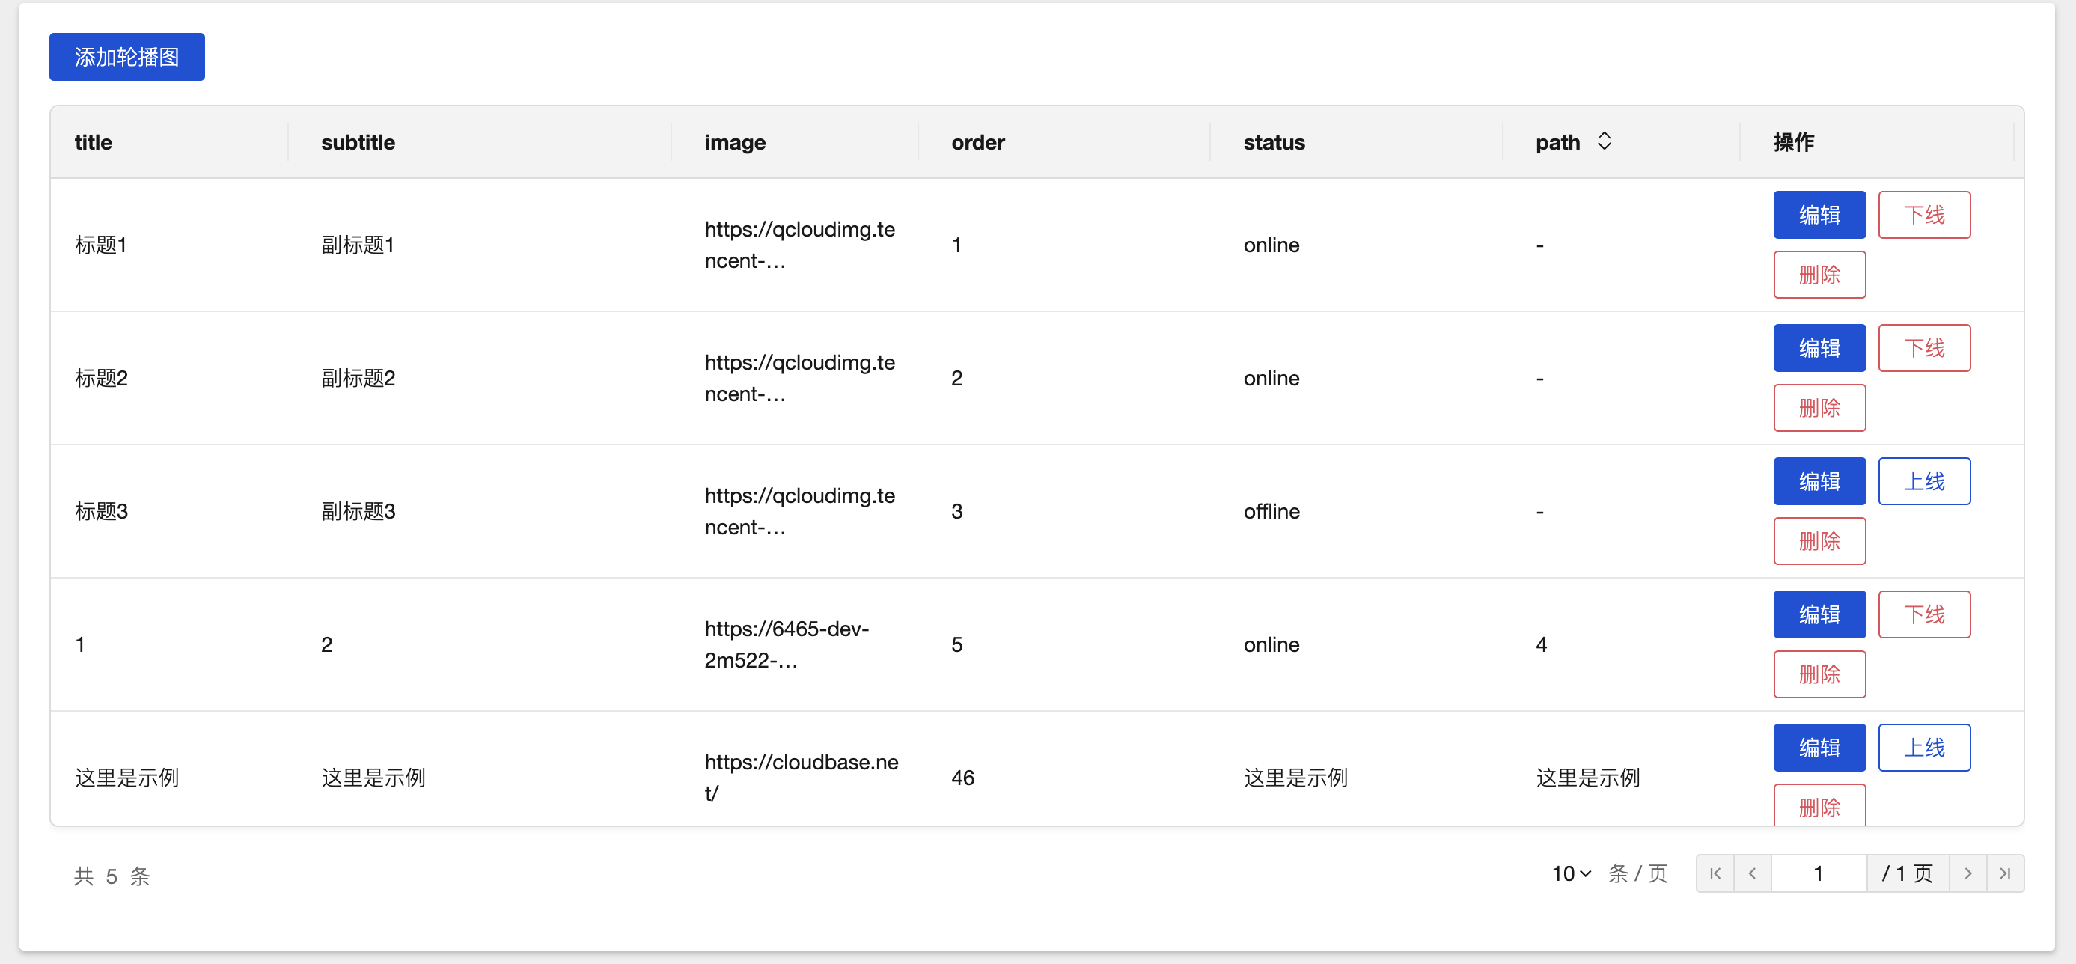Click previous page arrow icon
Screen dimensions: 2076x964
pyautogui.click(x=1752, y=873)
